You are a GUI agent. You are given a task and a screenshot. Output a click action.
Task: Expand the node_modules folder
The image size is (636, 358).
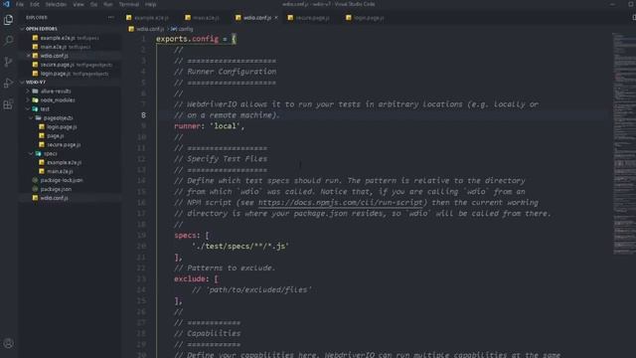(x=28, y=99)
